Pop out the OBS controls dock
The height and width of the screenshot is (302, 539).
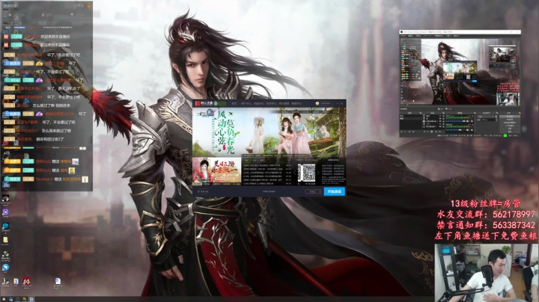[520, 113]
